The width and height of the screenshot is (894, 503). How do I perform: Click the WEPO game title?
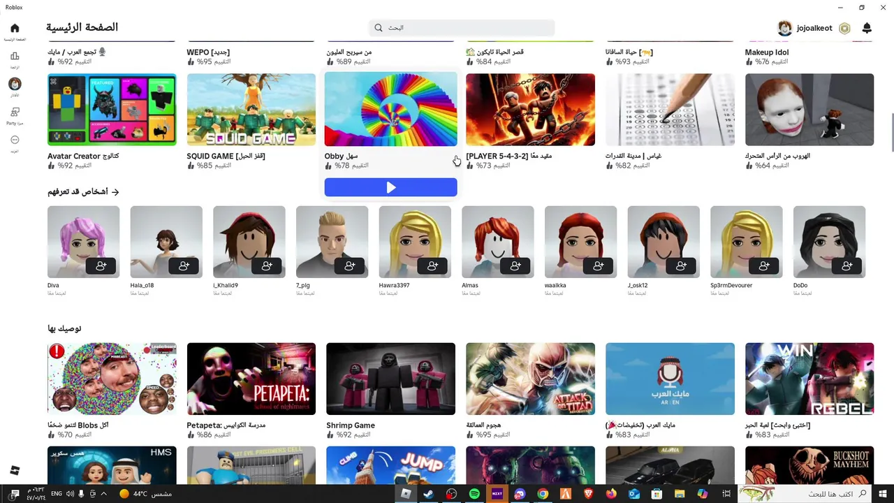[x=208, y=52]
